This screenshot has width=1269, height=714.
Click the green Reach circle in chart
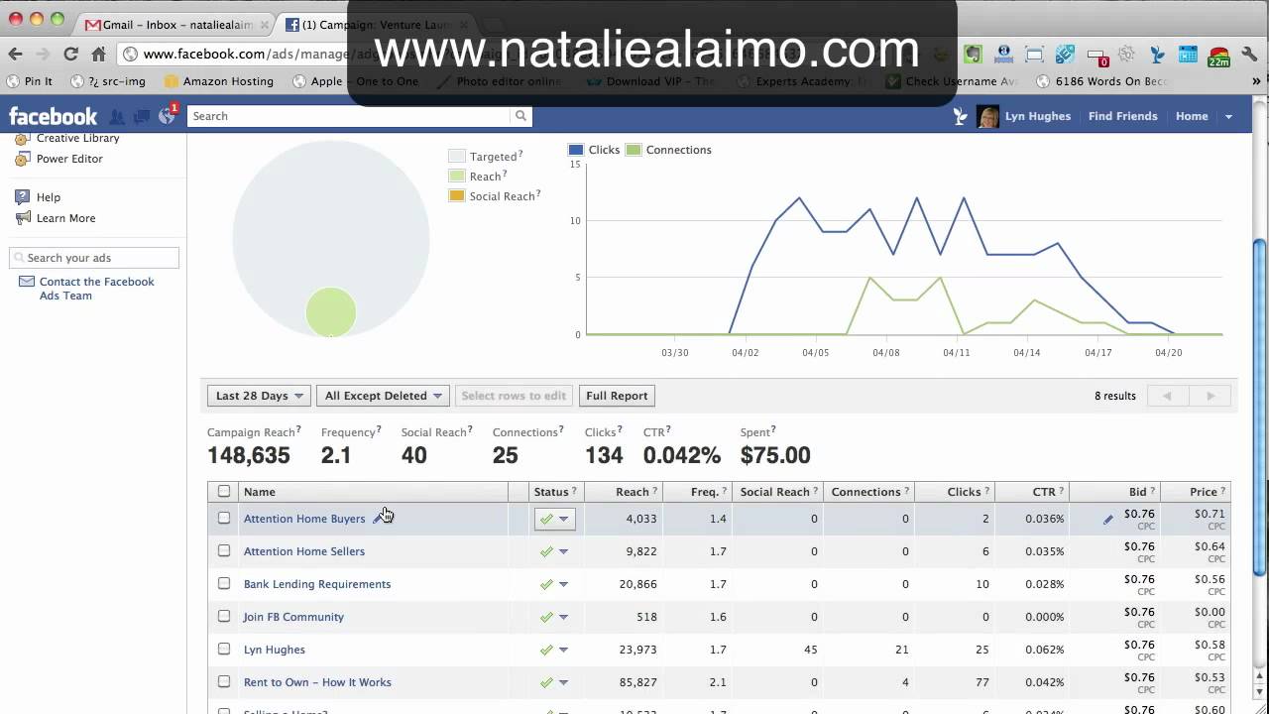(x=330, y=312)
